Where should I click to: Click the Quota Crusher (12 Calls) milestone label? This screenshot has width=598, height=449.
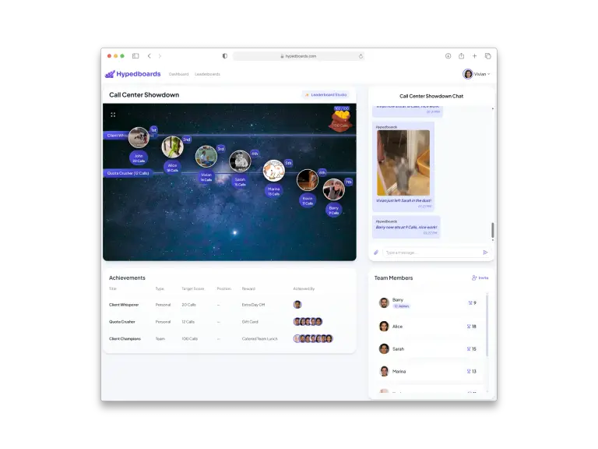[128, 173]
